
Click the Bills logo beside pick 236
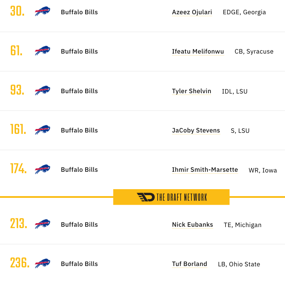click(42, 263)
